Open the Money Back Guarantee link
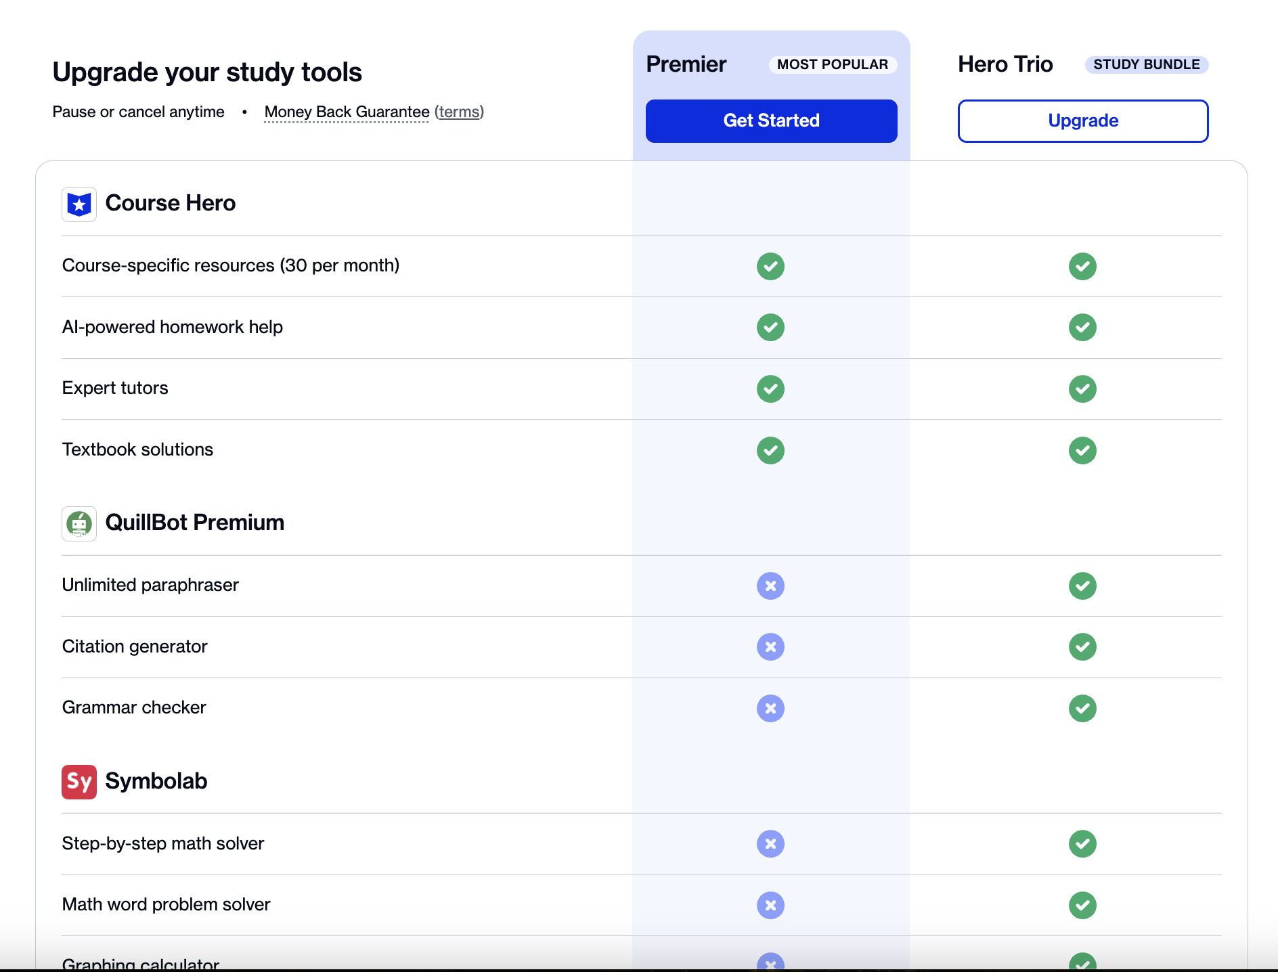 coord(347,112)
